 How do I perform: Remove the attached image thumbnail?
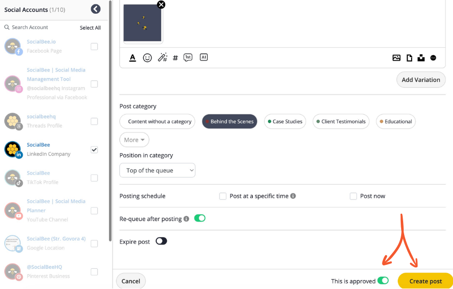[161, 5]
